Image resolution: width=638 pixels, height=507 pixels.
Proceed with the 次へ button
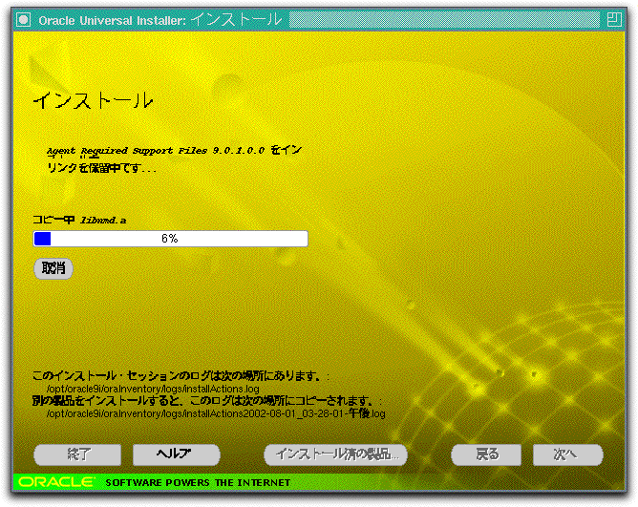pyautogui.click(x=567, y=454)
